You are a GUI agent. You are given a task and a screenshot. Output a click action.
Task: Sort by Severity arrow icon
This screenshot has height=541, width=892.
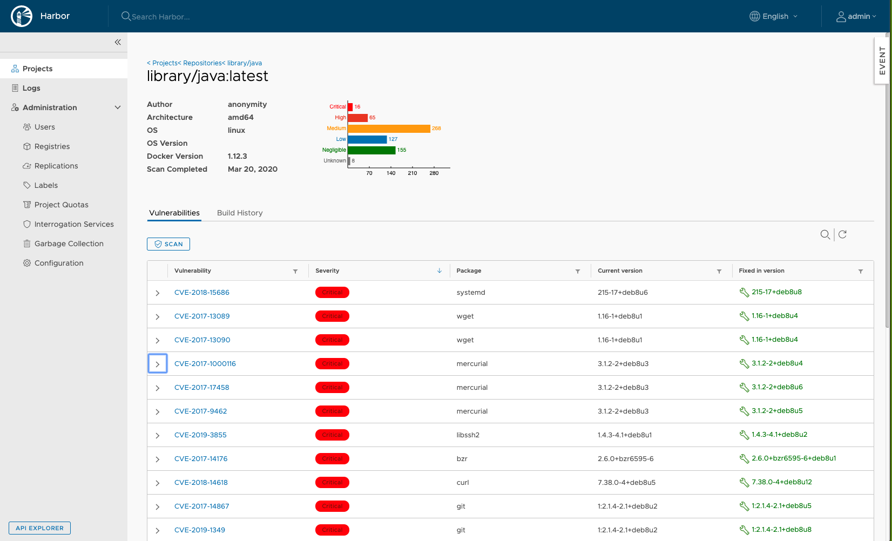click(439, 271)
